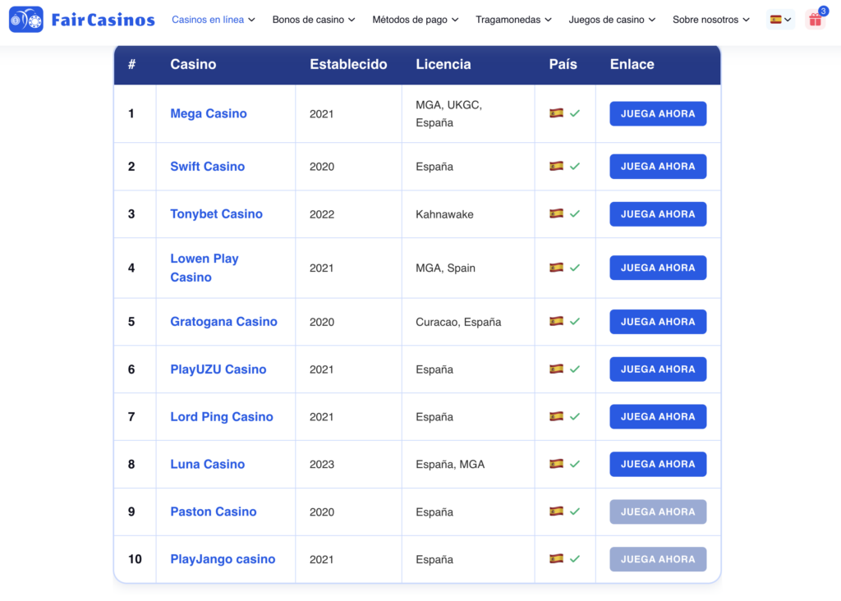The height and width of the screenshot is (601, 841).
Task: Click the green checkmark in Tonybet Casino row
Action: click(575, 213)
